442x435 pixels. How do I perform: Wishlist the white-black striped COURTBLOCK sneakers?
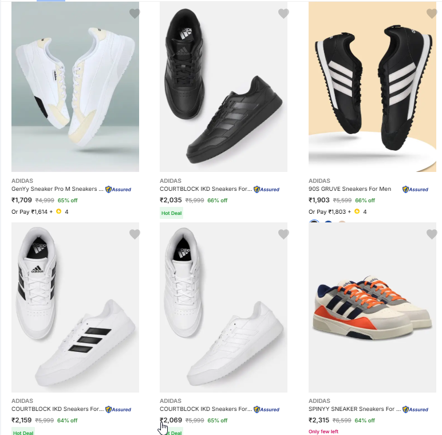pos(135,234)
